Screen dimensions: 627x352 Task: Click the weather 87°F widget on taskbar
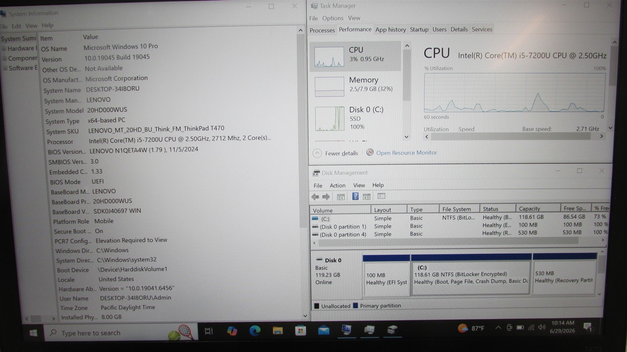[471, 328]
